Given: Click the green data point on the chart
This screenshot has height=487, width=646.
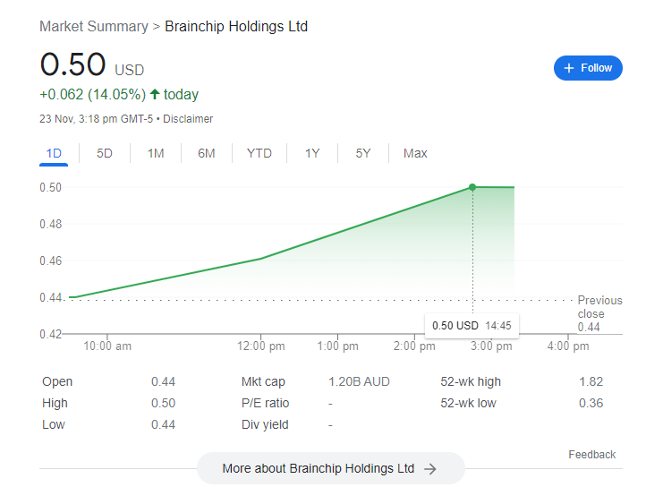Looking at the screenshot, I should (x=472, y=187).
